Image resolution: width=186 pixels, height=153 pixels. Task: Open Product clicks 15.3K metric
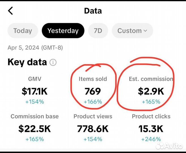click(151, 129)
